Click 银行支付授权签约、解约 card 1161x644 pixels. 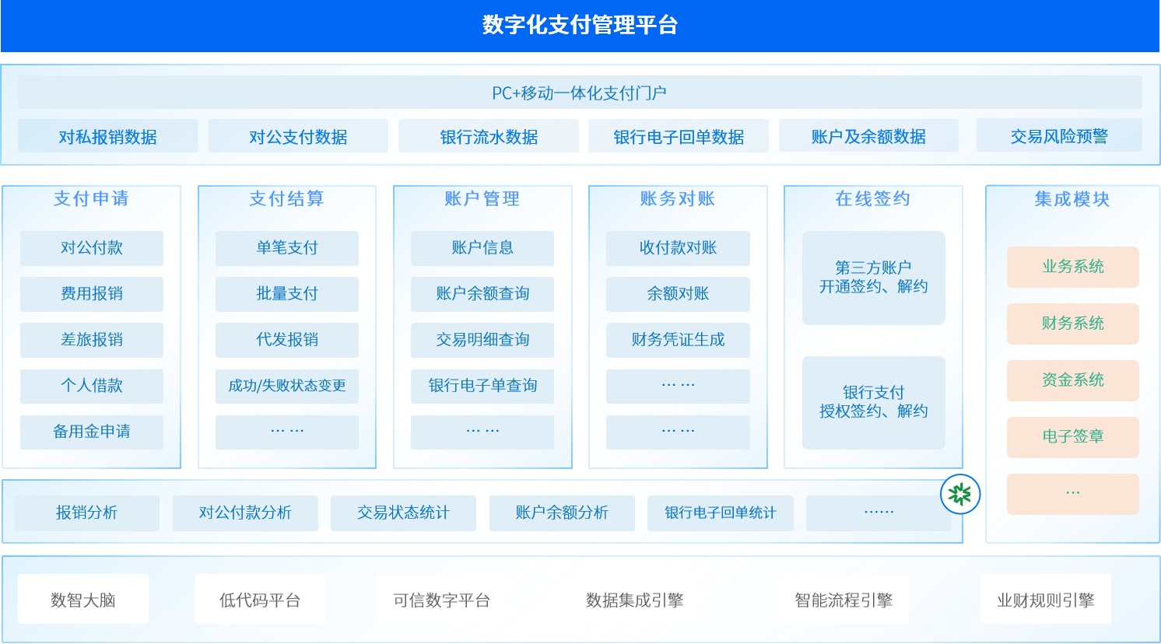click(x=873, y=402)
